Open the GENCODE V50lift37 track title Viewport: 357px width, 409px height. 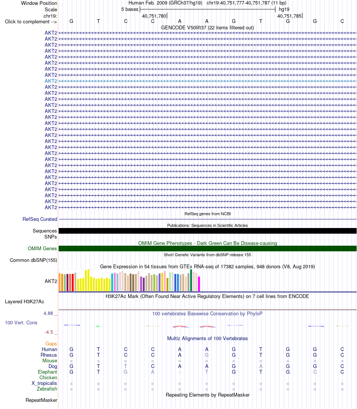(207, 27)
